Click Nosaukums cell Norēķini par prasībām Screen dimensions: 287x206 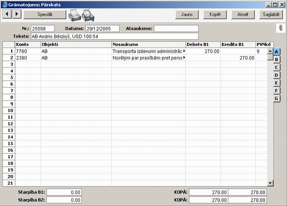149,58
